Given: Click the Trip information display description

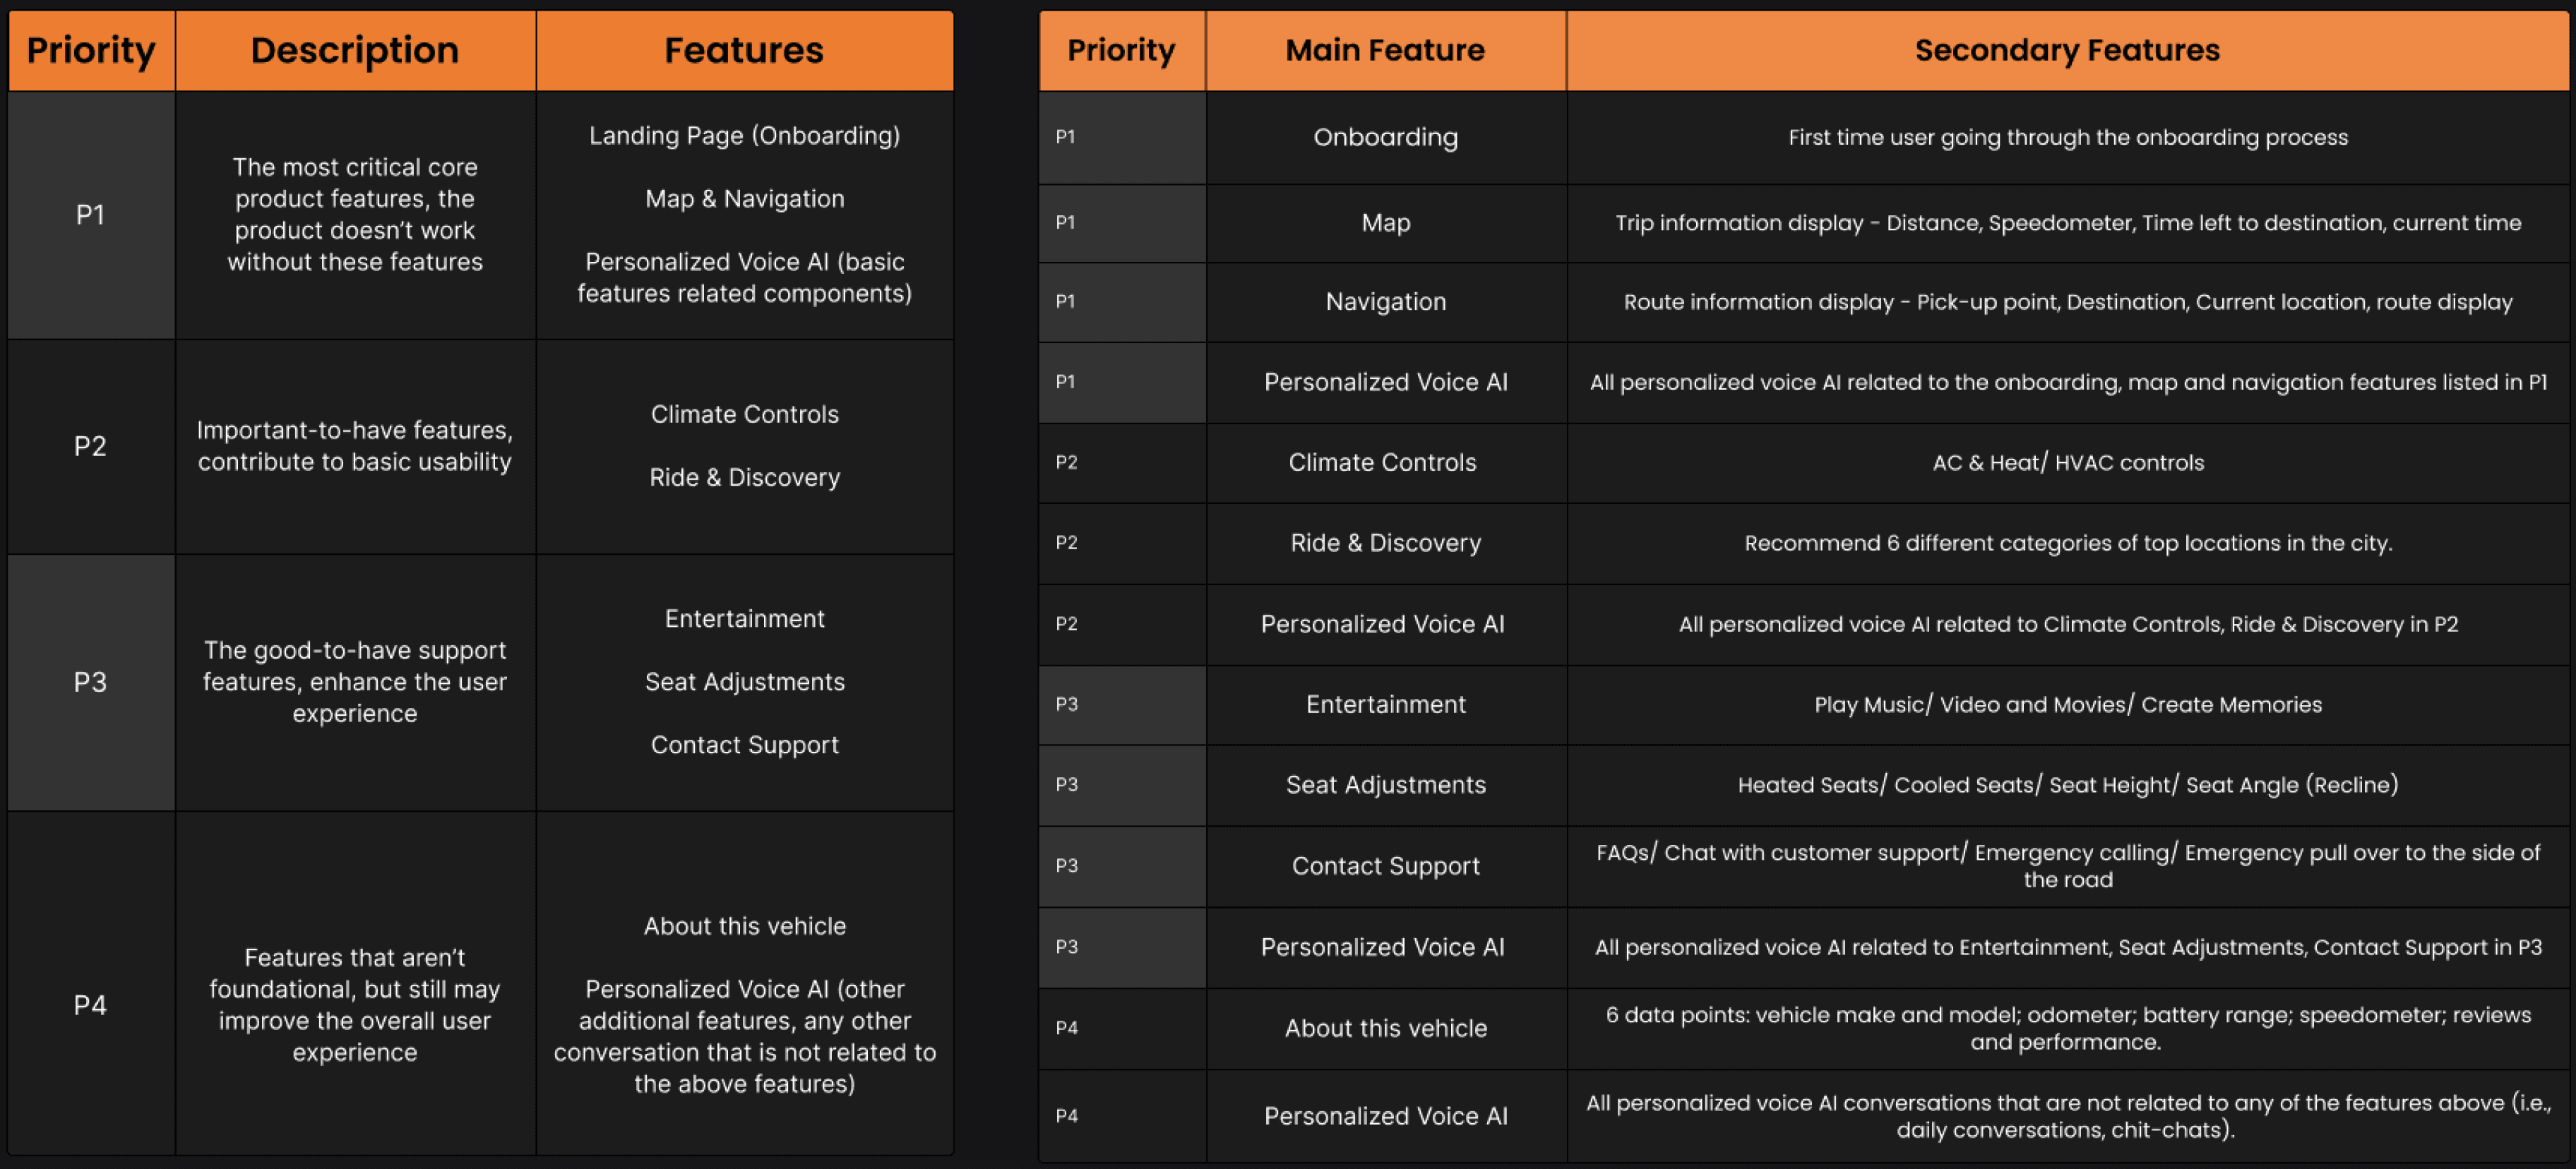Looking at the screenshot, I should [2067, 223].
